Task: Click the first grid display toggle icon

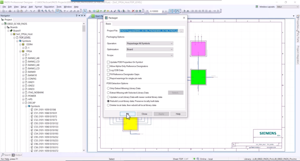Action: [171, 11]
